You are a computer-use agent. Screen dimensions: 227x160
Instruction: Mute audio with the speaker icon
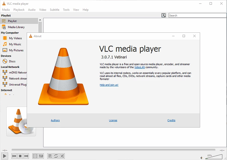point(202,158)
